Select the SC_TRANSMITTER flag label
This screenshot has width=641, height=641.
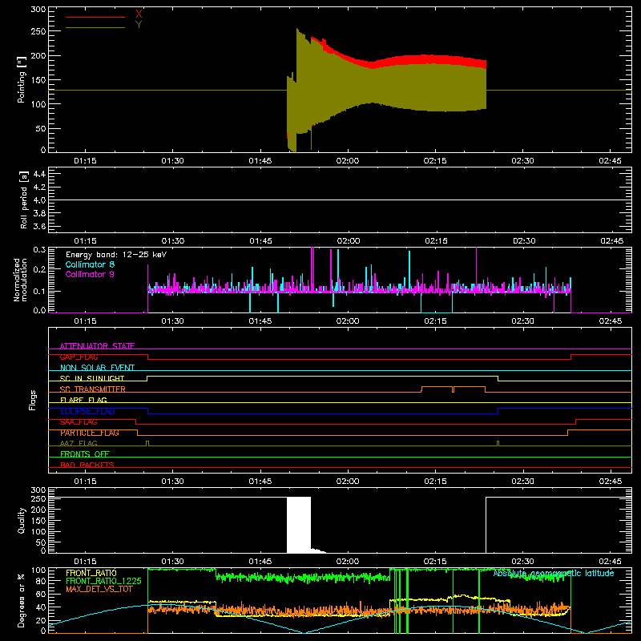(x=93, y=389)
